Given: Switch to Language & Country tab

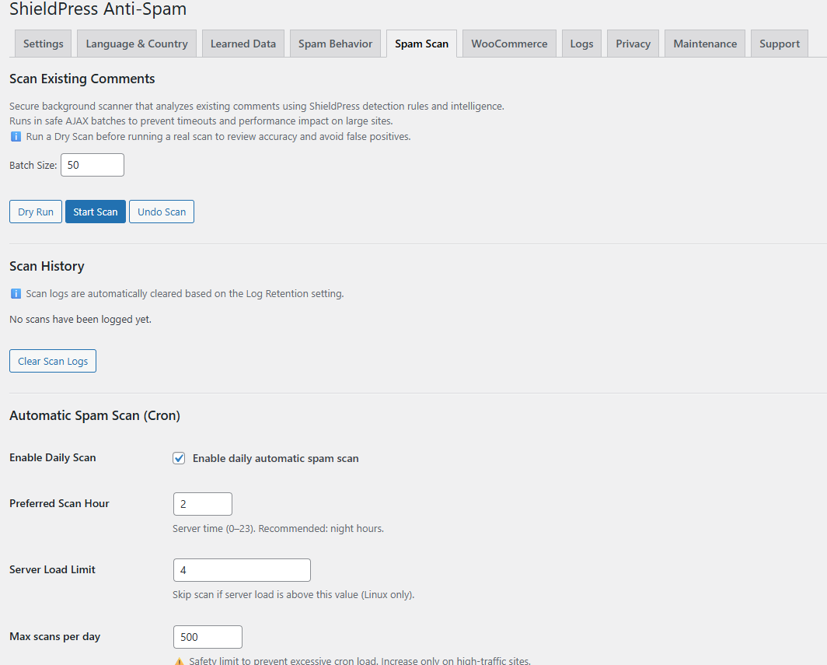Looking at the screenshot, I should coord(137,44).
